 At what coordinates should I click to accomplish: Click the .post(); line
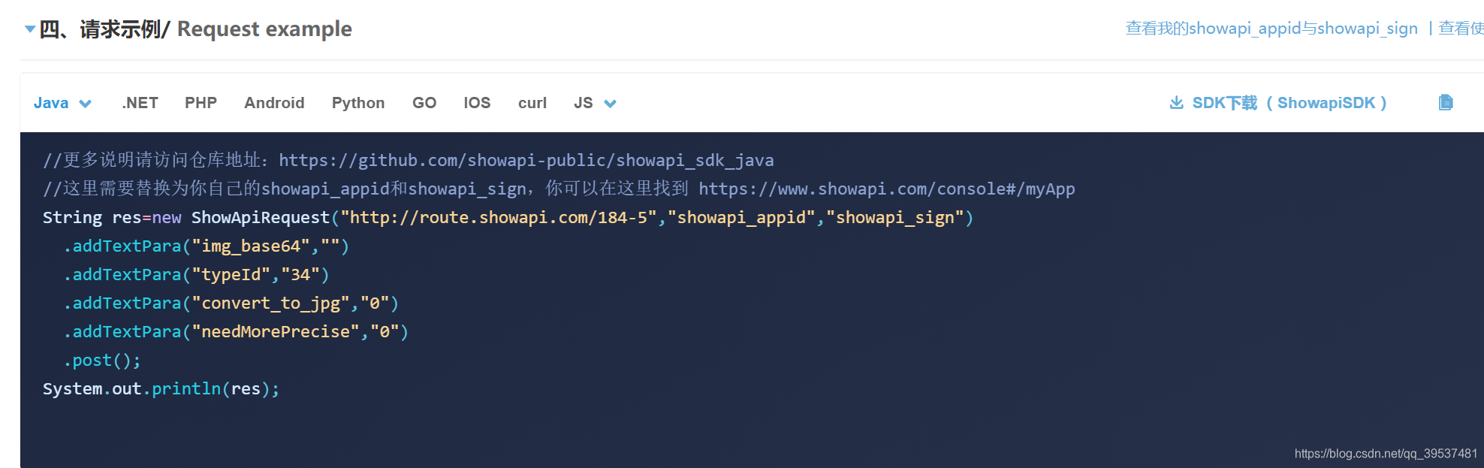tap(102, 361)
